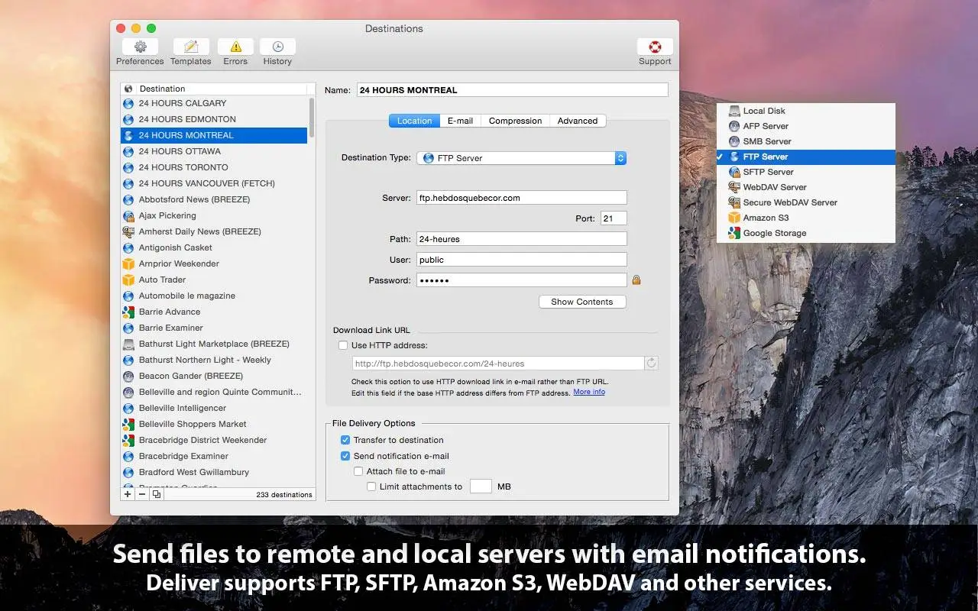Screen dimensions: 978x611
Task: Open the Preferences gear icon
Action: tap(140, 47)
